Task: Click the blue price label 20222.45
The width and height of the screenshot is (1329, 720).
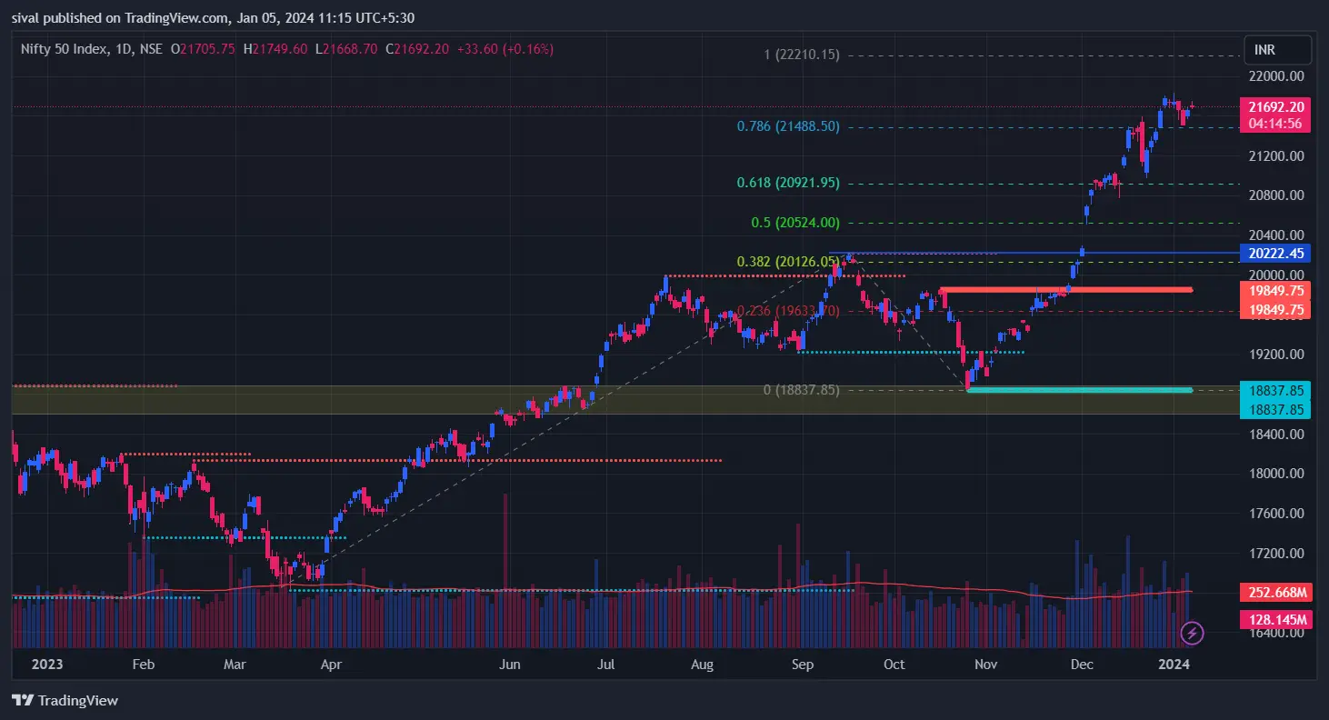Action: pyautogui.click(x=1275, y=254)
